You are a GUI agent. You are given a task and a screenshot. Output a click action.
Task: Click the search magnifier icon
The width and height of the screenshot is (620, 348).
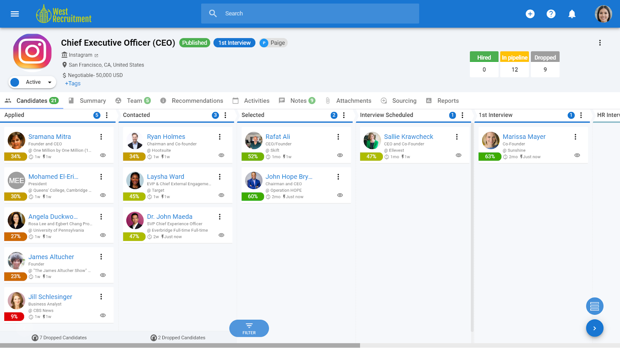point(213,13)
